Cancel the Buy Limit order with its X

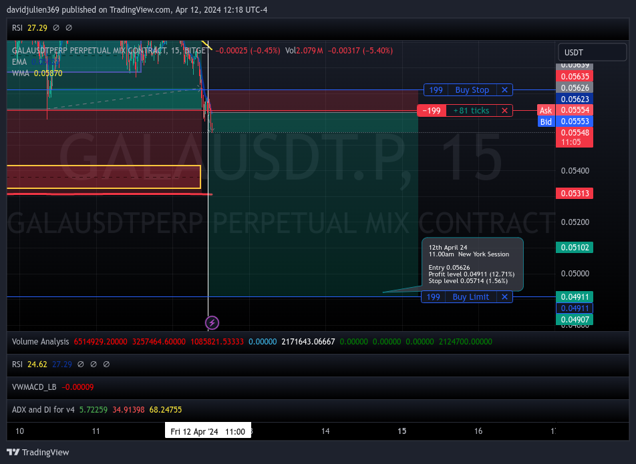tap(504, 297)
